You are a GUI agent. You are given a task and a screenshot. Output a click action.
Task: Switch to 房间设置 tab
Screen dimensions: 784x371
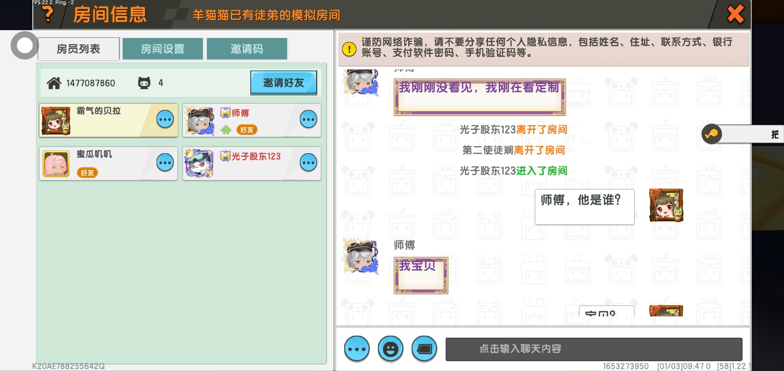coord(163,49)
